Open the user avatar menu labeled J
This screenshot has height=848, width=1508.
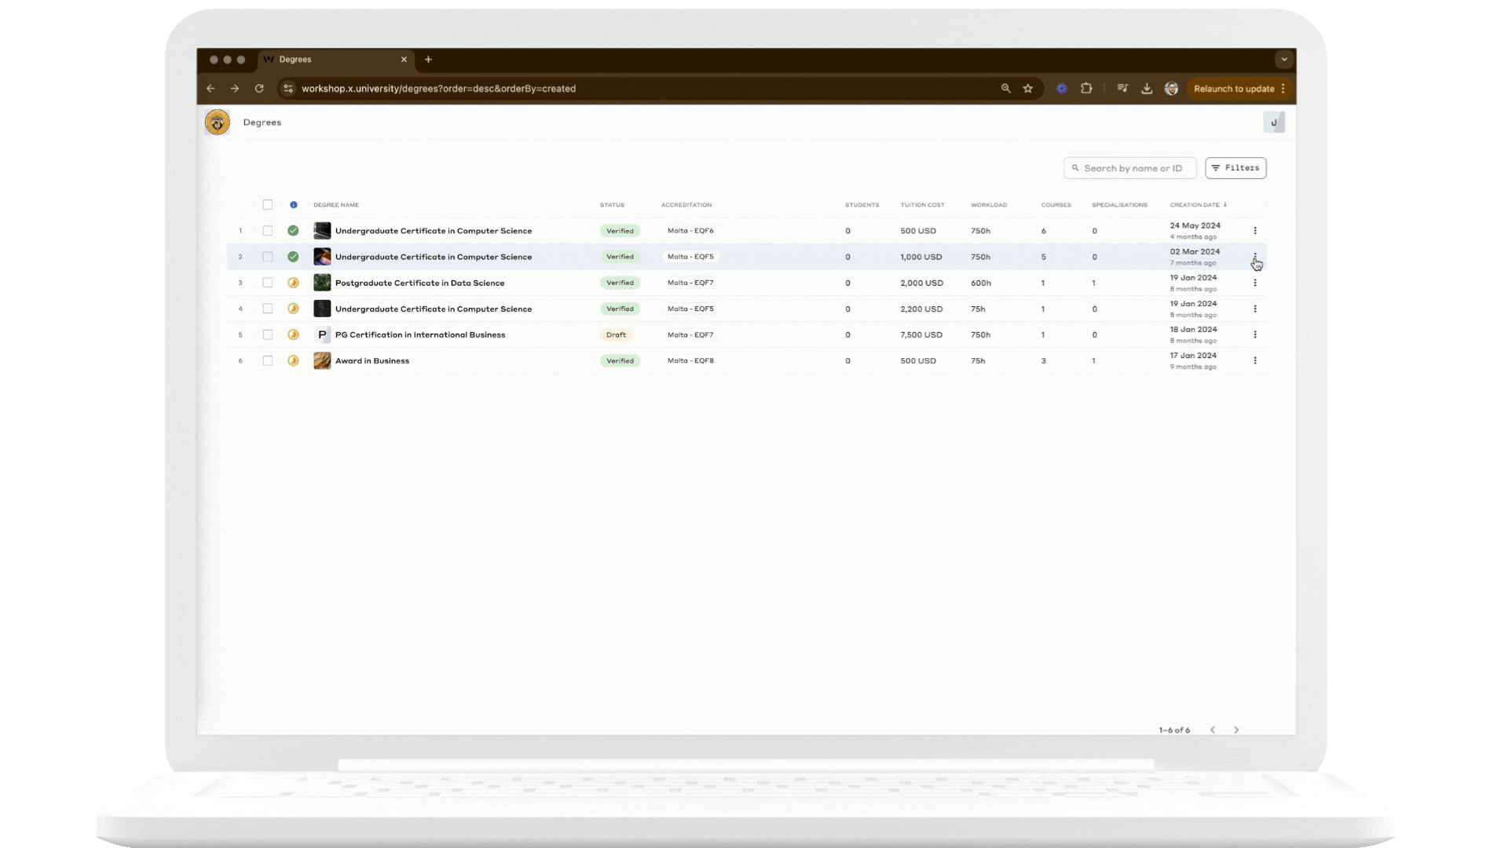click(1275, 122)
